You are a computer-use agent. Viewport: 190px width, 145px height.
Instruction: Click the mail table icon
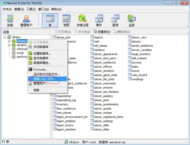coord(92,41)
